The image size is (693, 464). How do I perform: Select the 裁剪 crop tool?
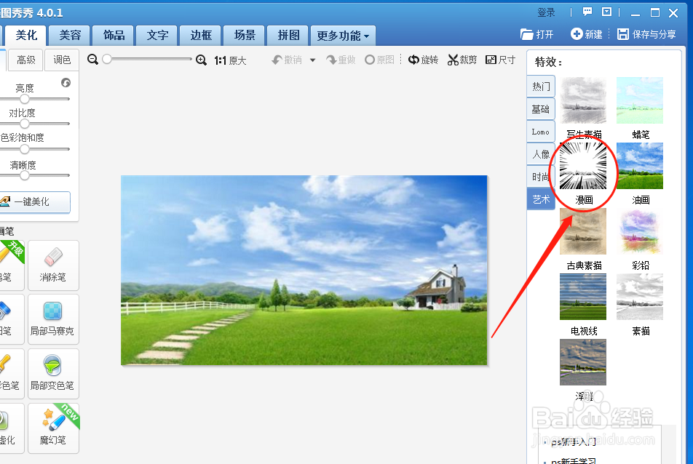point(462,60)
